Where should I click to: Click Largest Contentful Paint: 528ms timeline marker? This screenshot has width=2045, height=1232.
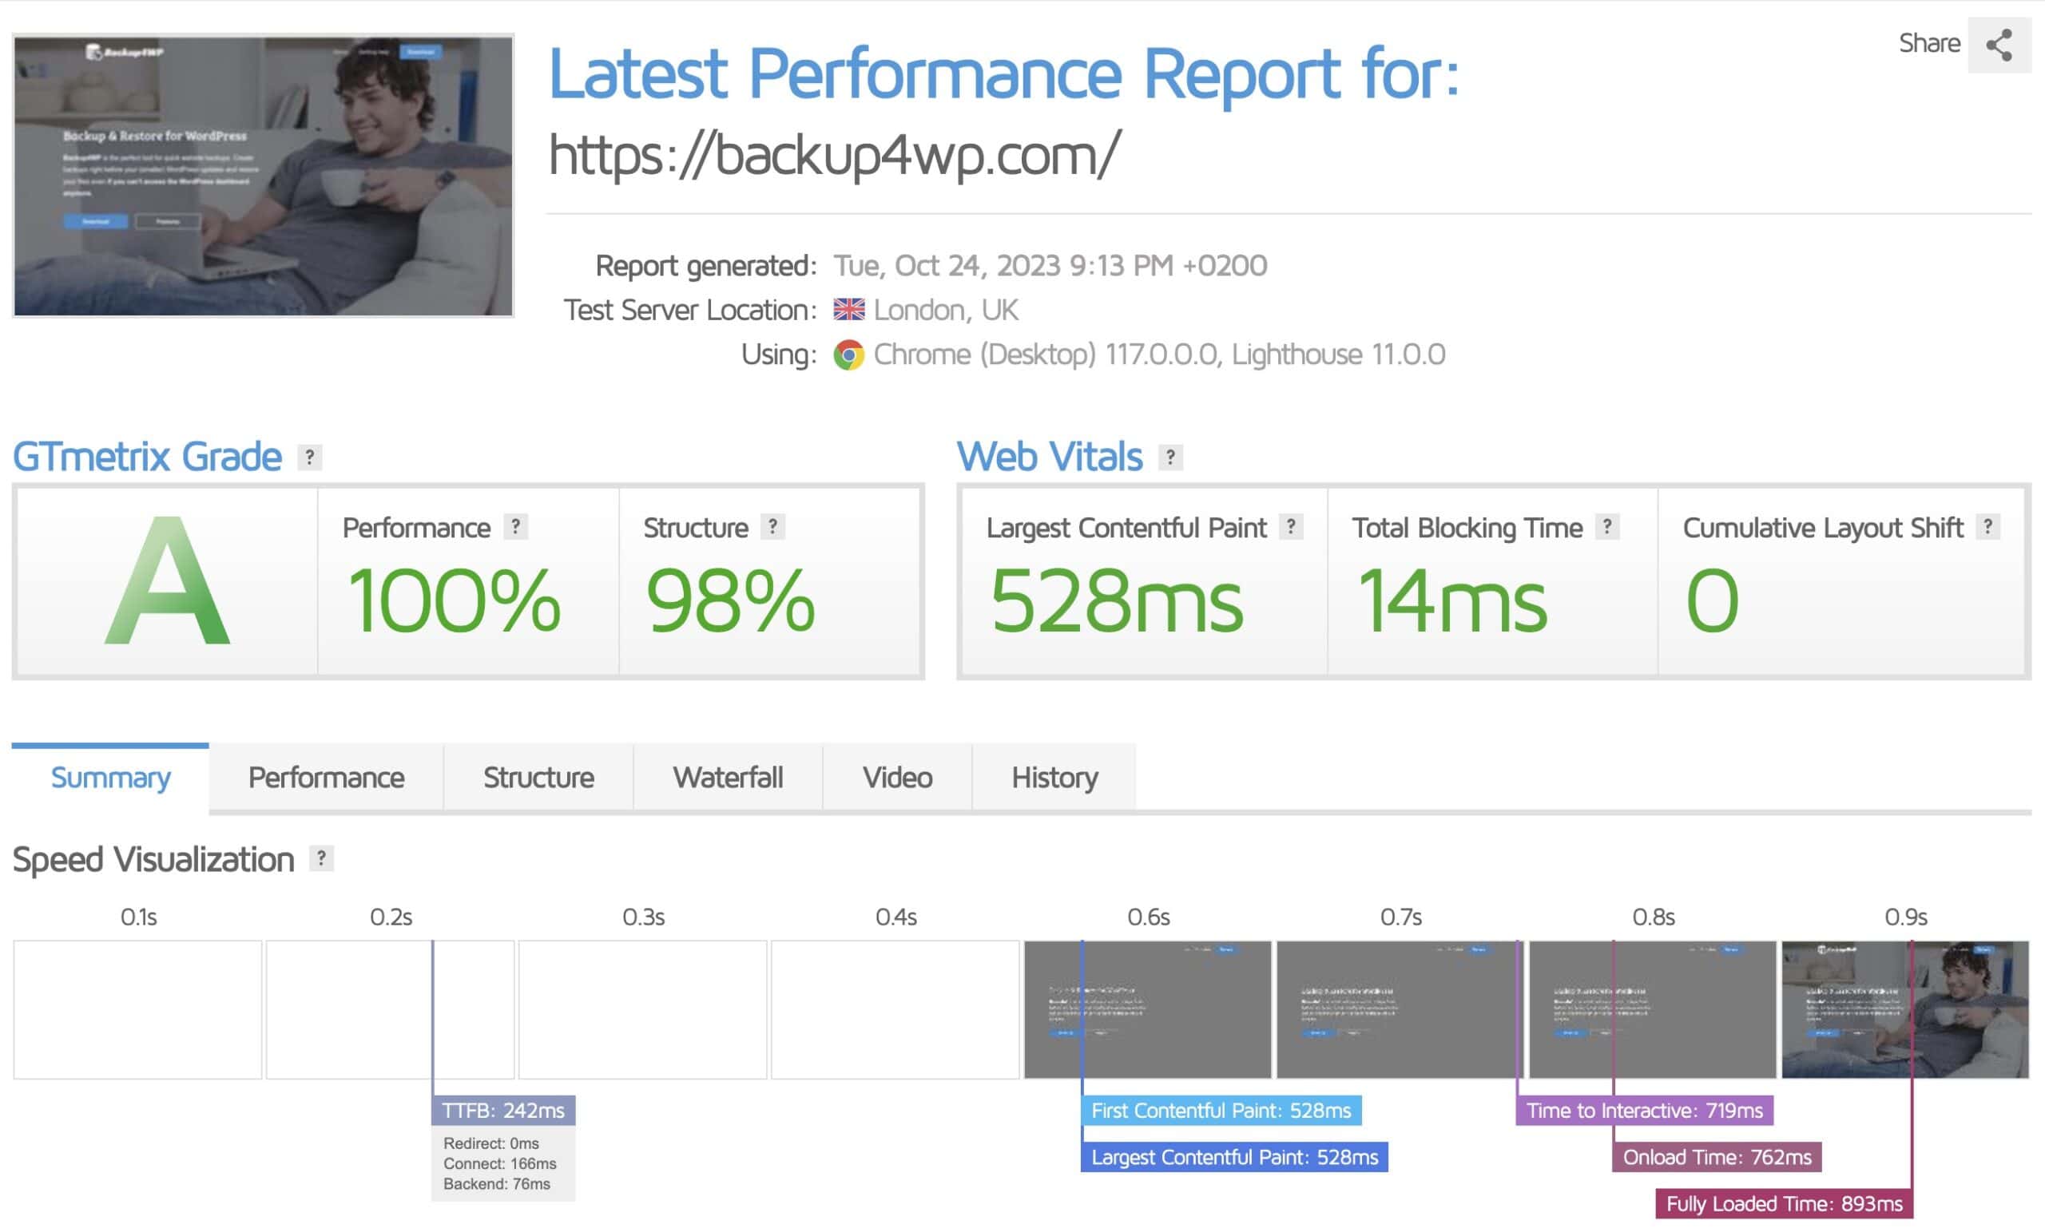(1234, 1156)
